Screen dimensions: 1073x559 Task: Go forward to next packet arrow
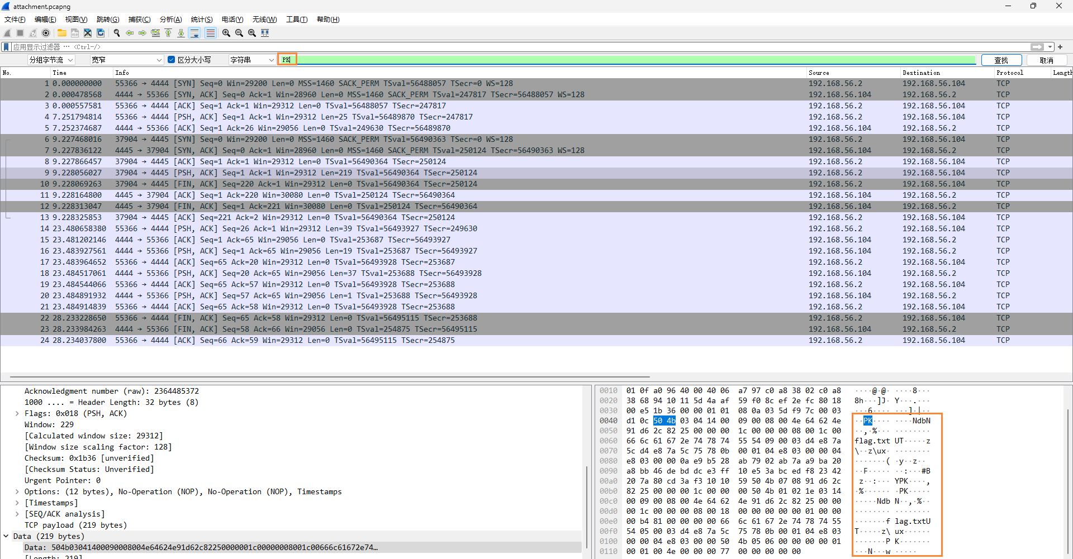coord(142,33)
